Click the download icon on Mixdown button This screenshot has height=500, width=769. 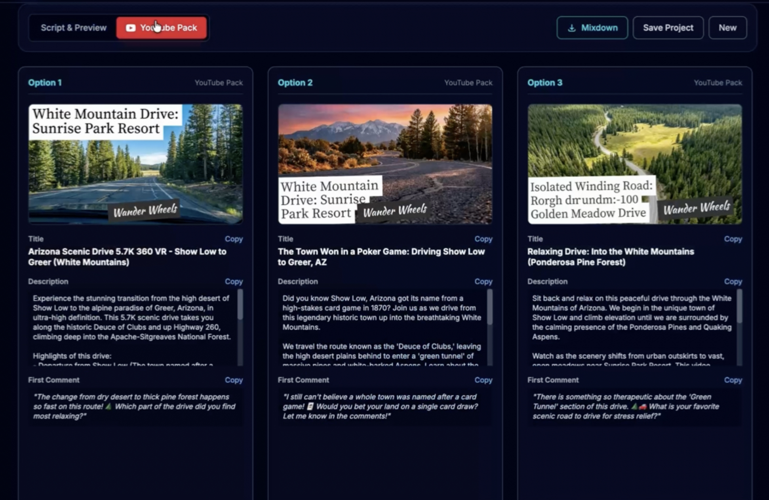click(x=571, y=28)
